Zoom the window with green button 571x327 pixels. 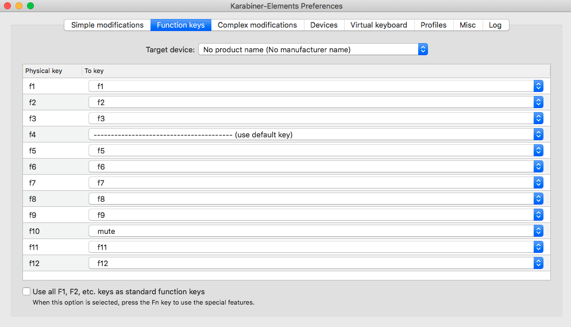click(30, 6)
